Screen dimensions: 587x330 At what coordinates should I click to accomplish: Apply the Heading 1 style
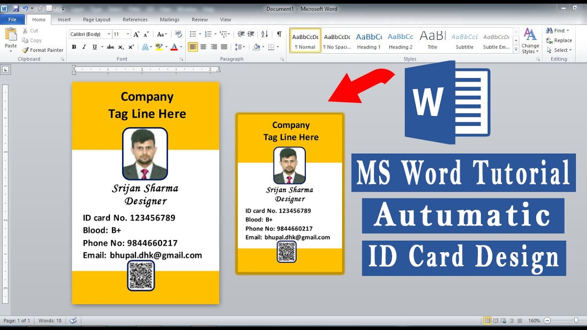coord(369,41)
